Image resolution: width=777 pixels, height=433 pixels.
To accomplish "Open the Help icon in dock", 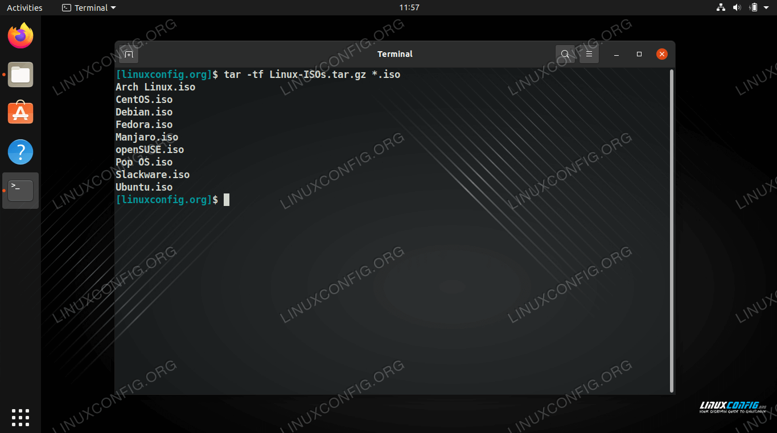I will 20,152.
